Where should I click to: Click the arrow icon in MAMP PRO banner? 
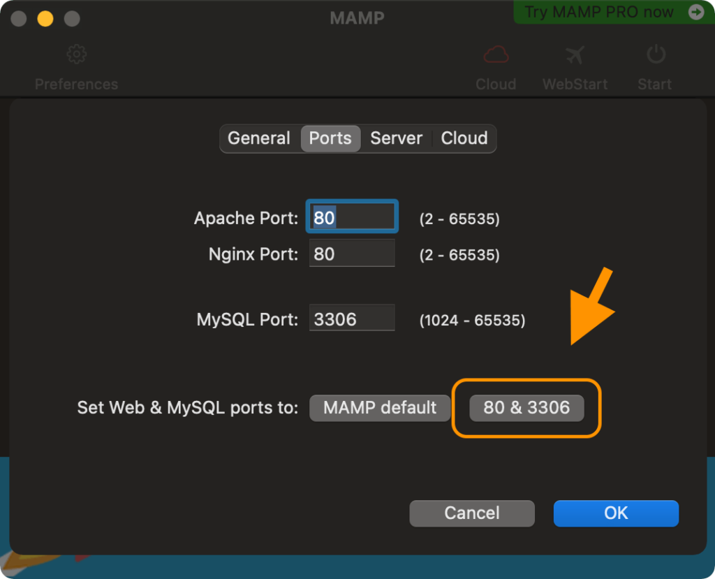point(695,12)
